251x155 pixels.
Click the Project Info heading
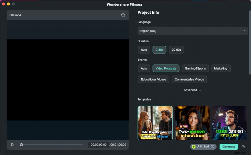[148, 13]
